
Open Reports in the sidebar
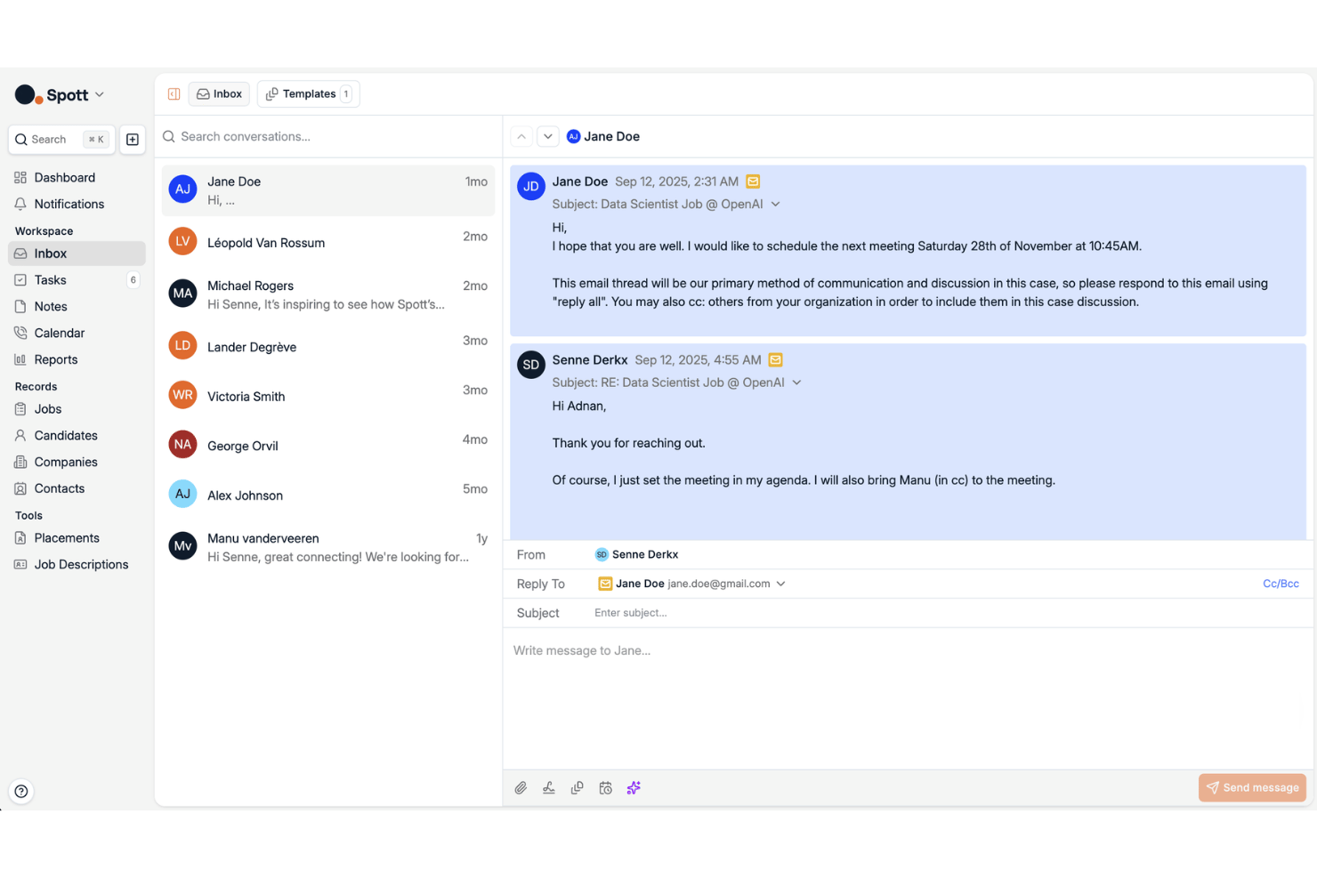77,360
